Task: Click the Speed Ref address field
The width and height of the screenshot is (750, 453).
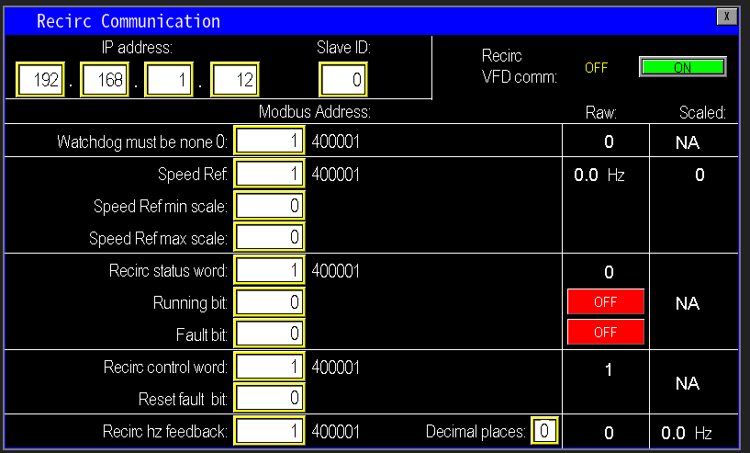Action: (x=270, y=174)
